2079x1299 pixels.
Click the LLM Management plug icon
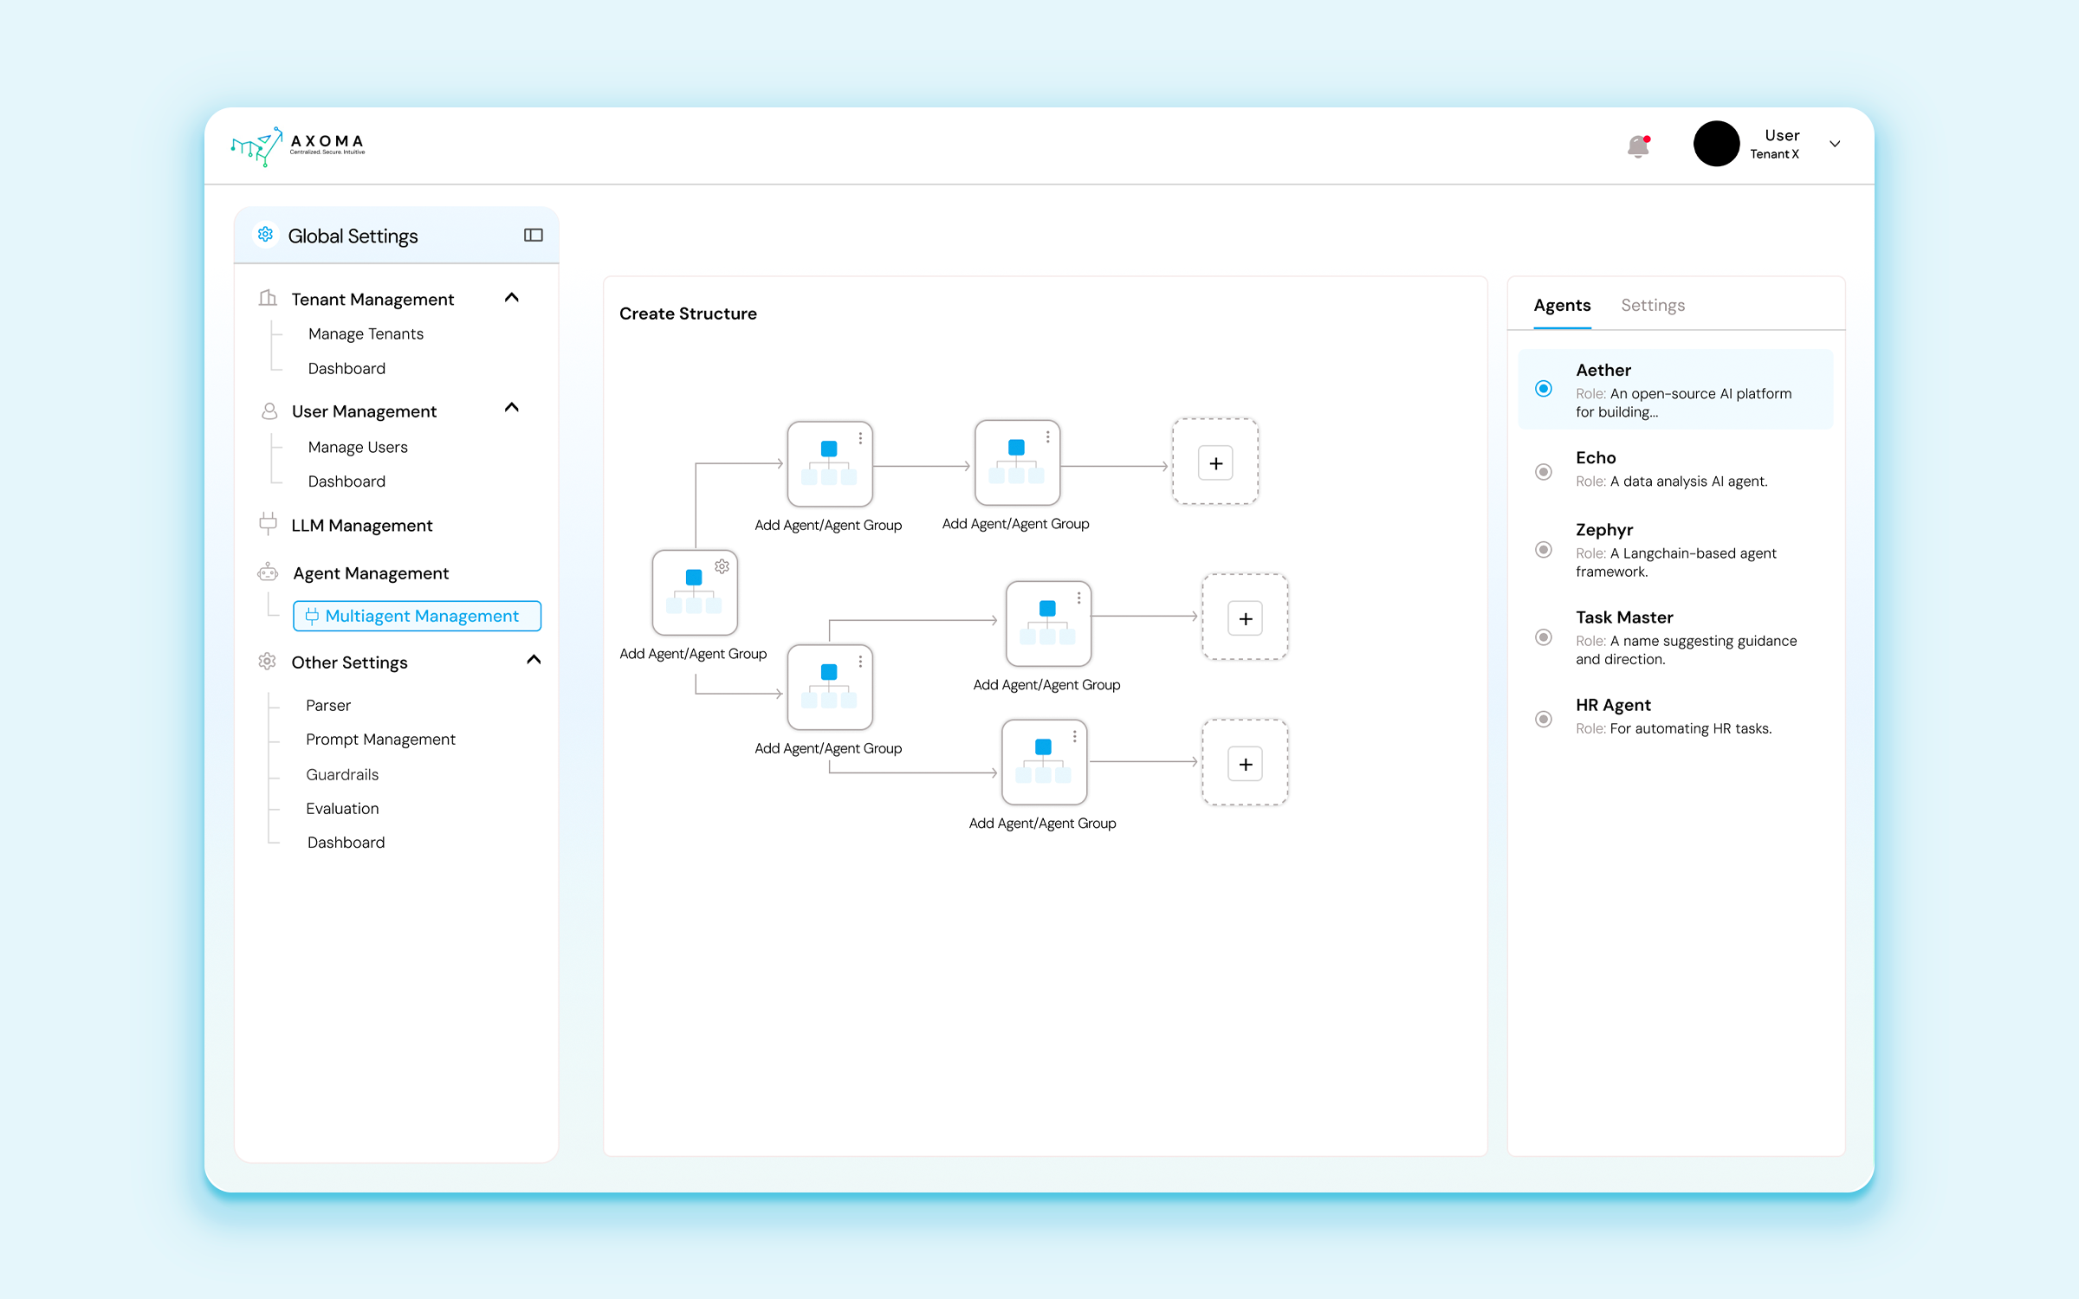tap(268, 524)
